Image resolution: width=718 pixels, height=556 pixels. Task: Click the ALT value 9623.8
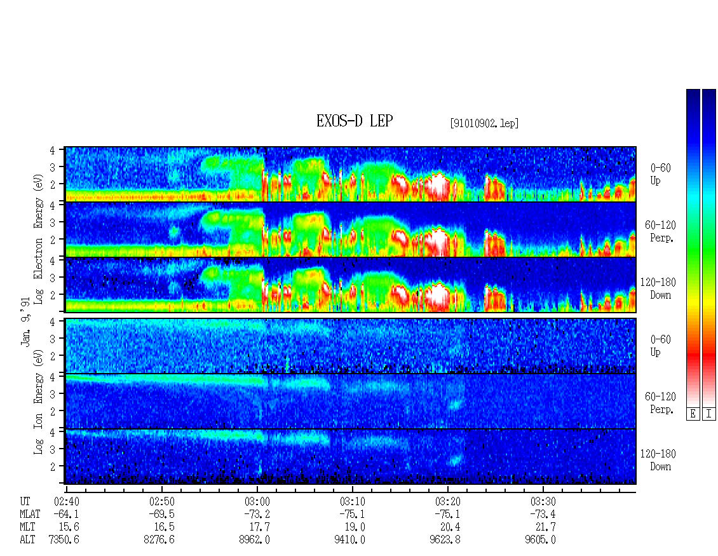click(x=445, y=540)
